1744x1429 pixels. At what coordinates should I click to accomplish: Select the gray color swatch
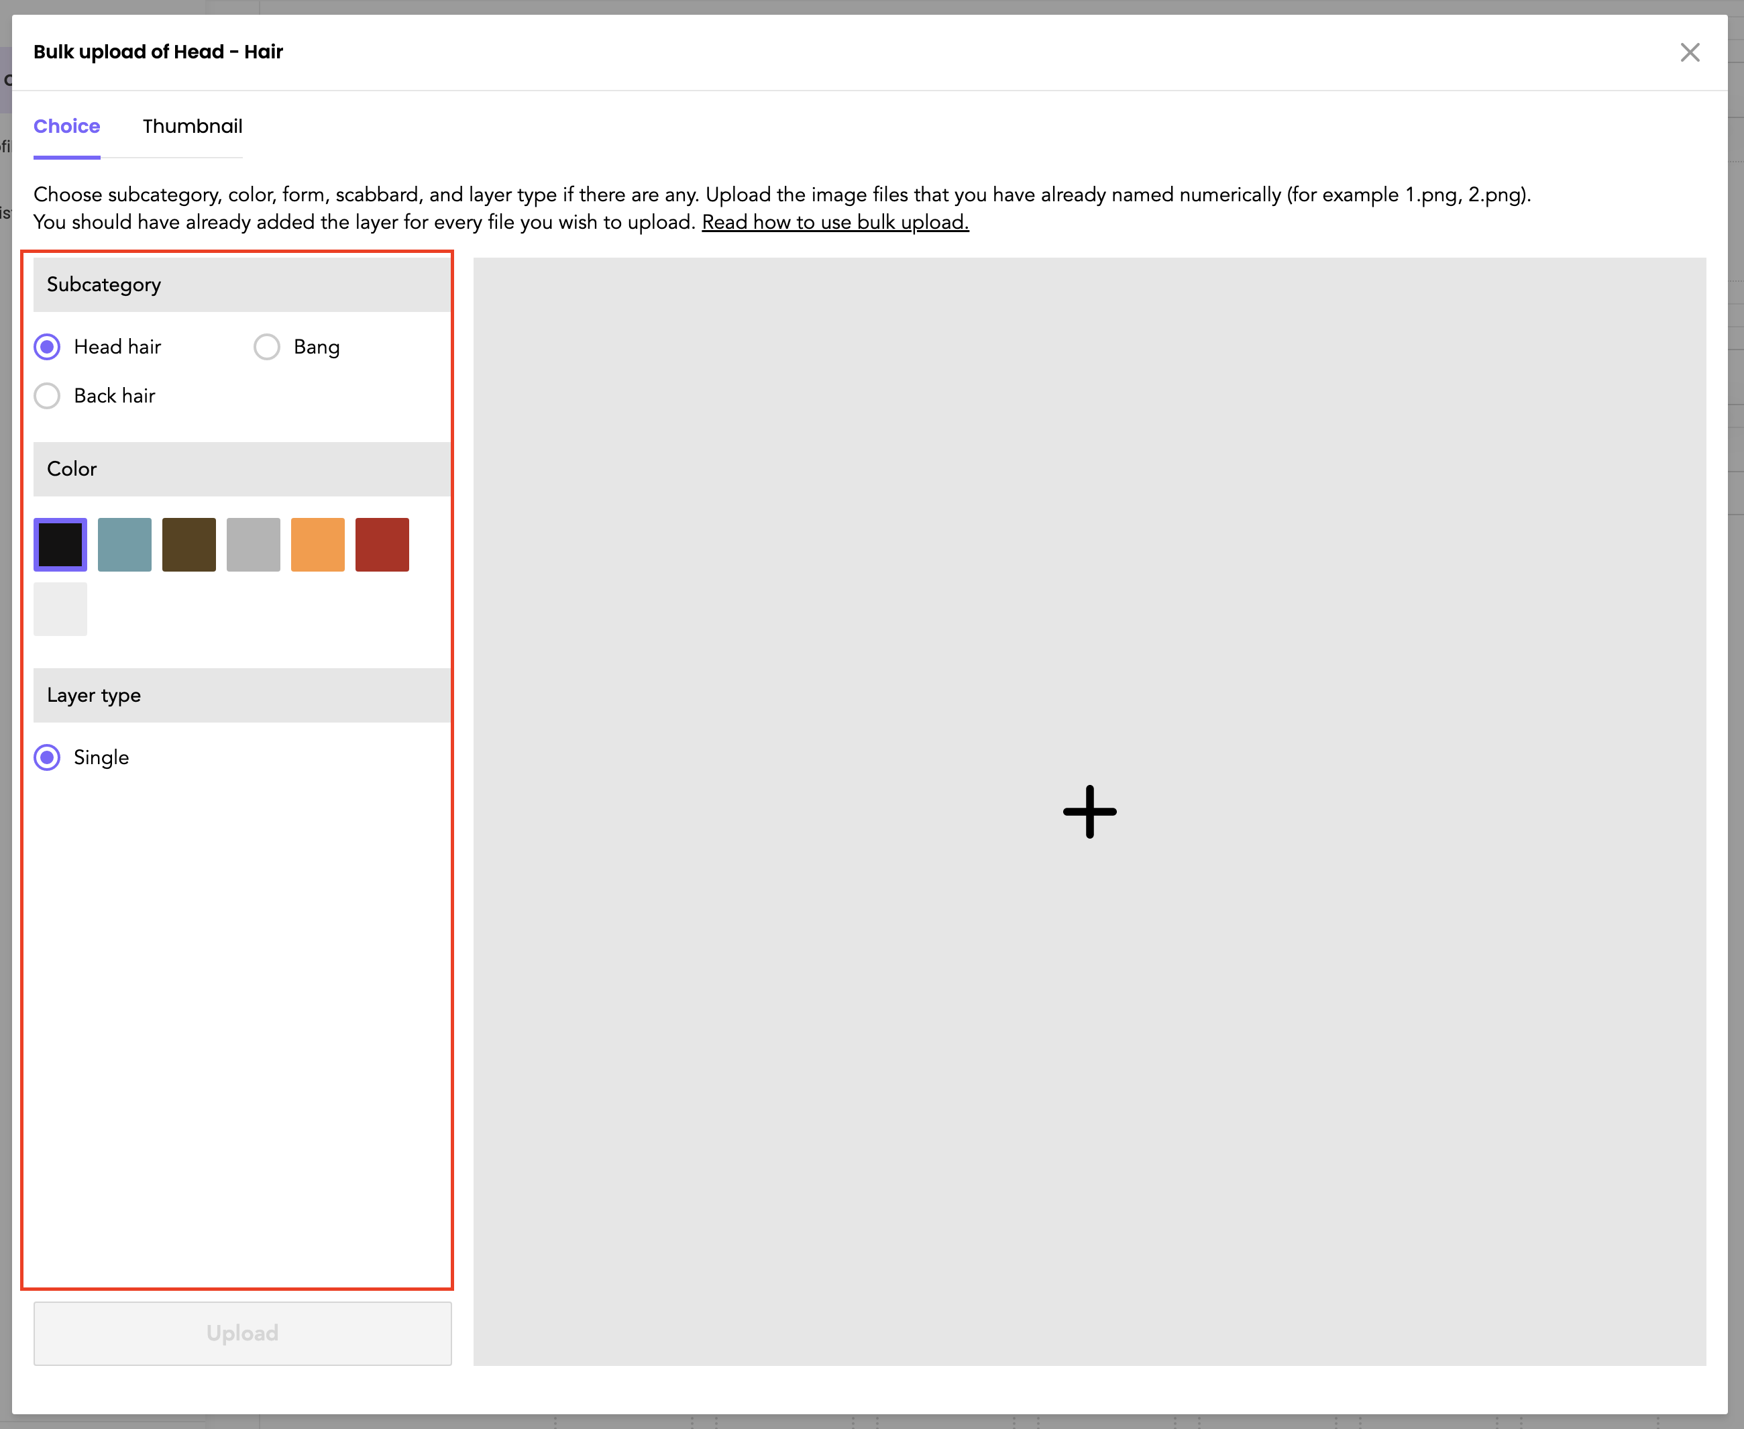(x=253, y=544)
